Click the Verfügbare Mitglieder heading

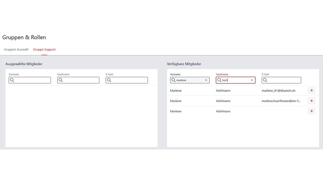click(x=184, y=64)
